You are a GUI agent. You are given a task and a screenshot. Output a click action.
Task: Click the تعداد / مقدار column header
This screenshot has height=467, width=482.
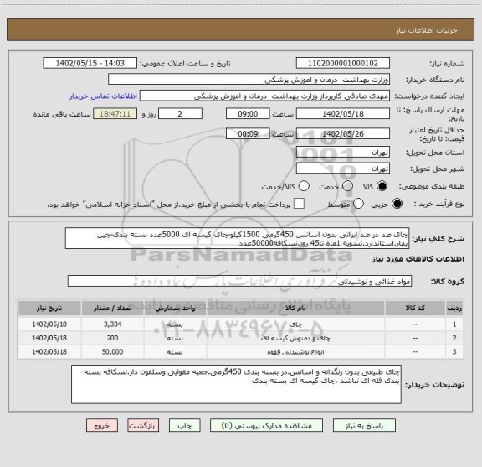click(x=112, y=308)
